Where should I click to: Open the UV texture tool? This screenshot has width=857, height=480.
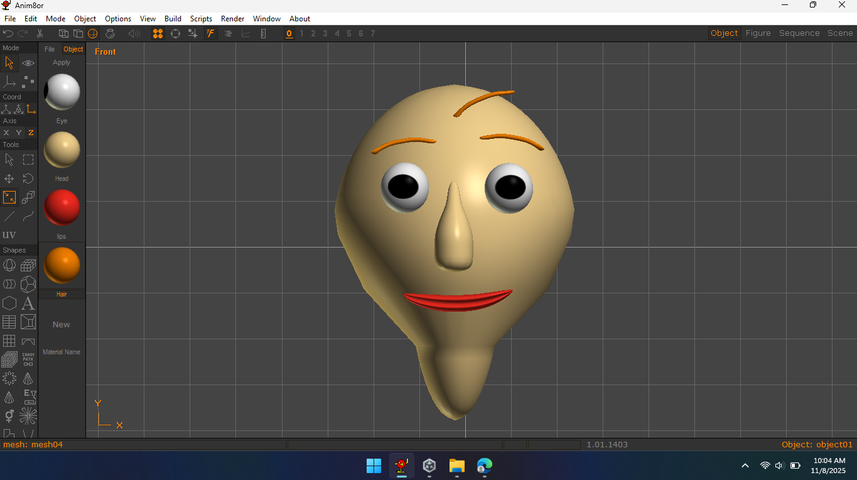[x=9, y=235]
